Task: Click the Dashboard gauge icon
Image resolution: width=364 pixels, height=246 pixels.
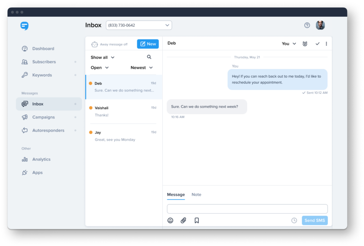Action: click(x=25, y=48)
